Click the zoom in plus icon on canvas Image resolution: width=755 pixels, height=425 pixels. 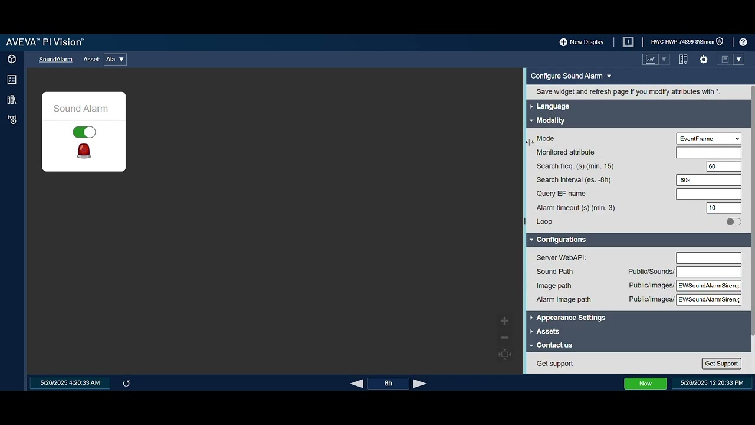(x=504, y=321)
